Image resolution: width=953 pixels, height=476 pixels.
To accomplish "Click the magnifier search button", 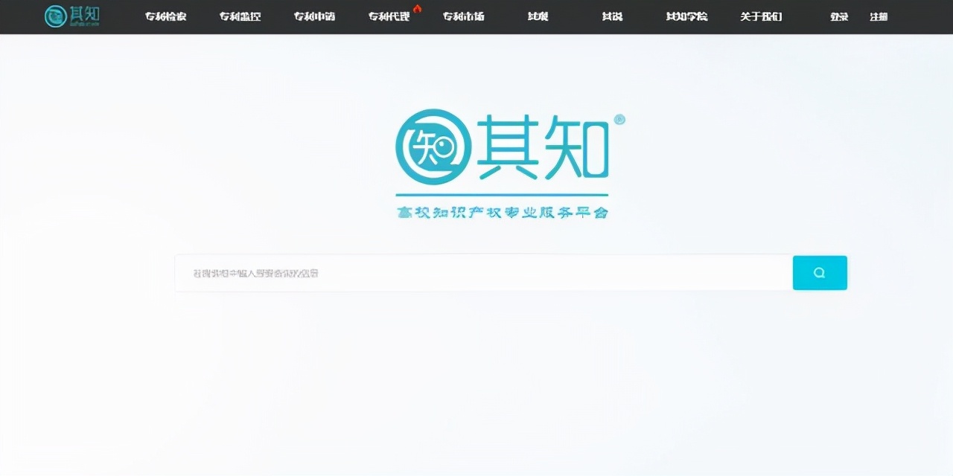I will coord(820,273).
